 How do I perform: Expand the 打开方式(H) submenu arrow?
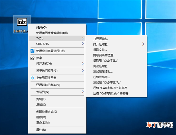pos(83,63)
